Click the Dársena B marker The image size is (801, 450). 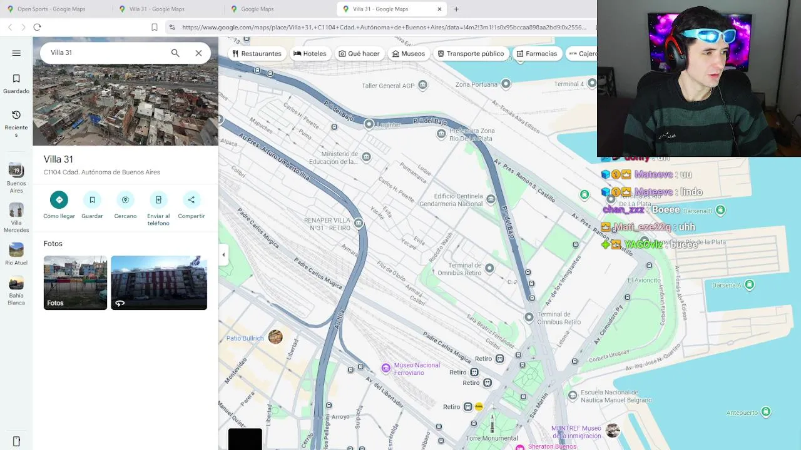click(720, 211)
